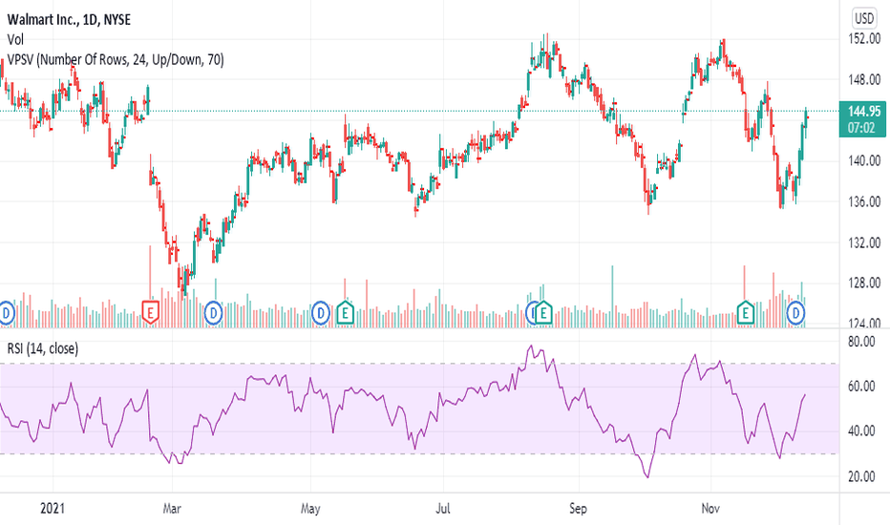
Task: Click the D dividend marker in December
Action: click(795, 313)
